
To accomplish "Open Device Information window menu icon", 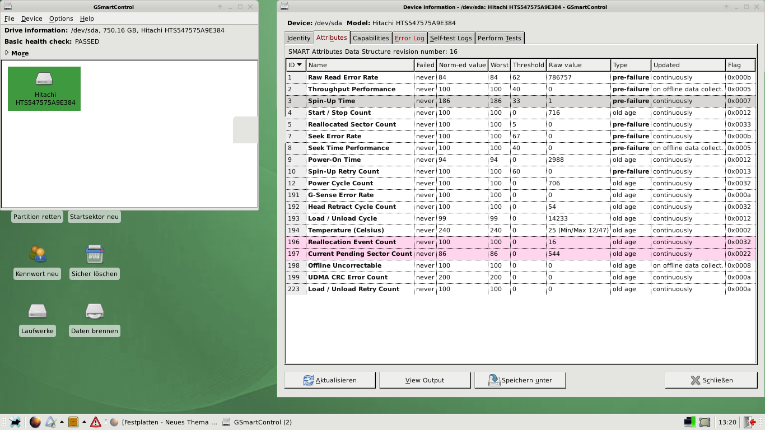I will point(284,7).
